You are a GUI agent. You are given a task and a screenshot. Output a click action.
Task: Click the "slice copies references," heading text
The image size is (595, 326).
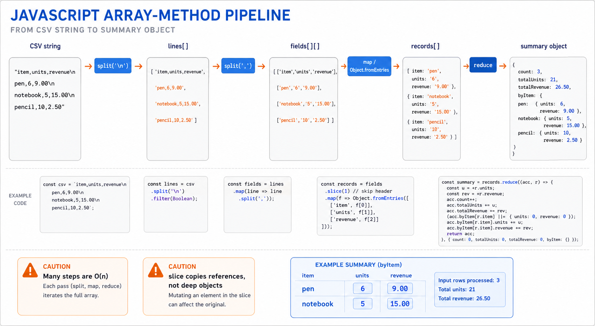tap(207, 276)
